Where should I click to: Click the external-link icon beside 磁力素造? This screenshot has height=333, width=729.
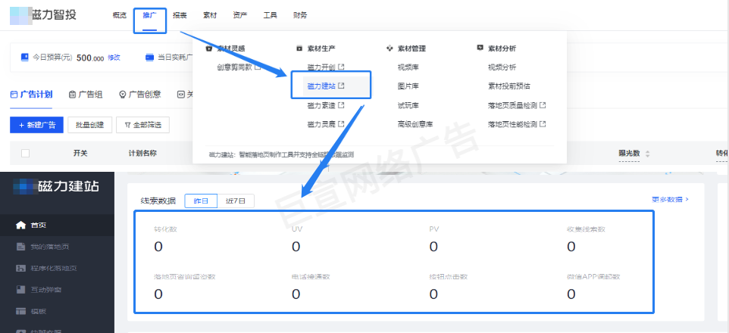coord(341,105)
